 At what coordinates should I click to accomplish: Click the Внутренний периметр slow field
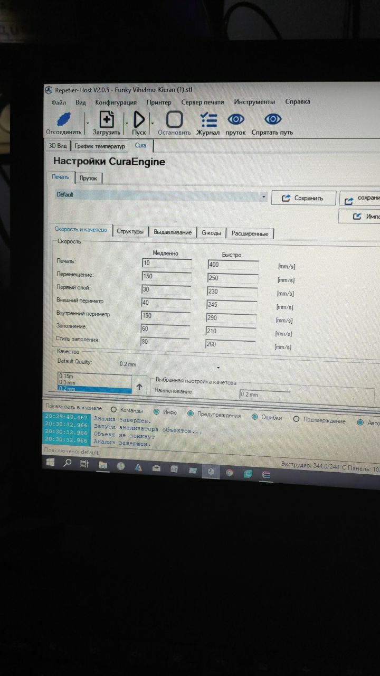165,316
